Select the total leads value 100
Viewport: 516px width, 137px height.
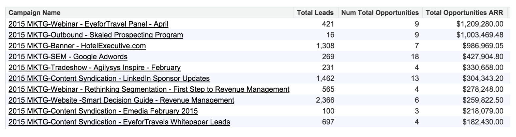point(328,111)
